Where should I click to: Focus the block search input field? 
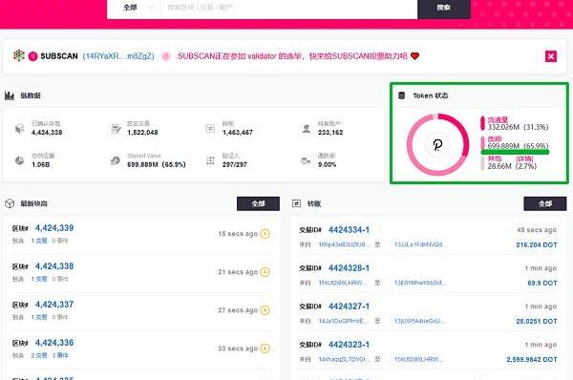pyautogui.click(x=288, y=8)
